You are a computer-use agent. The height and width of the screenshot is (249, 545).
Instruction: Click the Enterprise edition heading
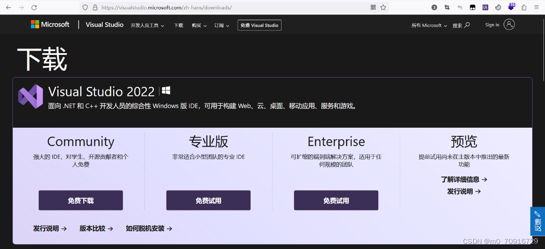click(336, 142)
